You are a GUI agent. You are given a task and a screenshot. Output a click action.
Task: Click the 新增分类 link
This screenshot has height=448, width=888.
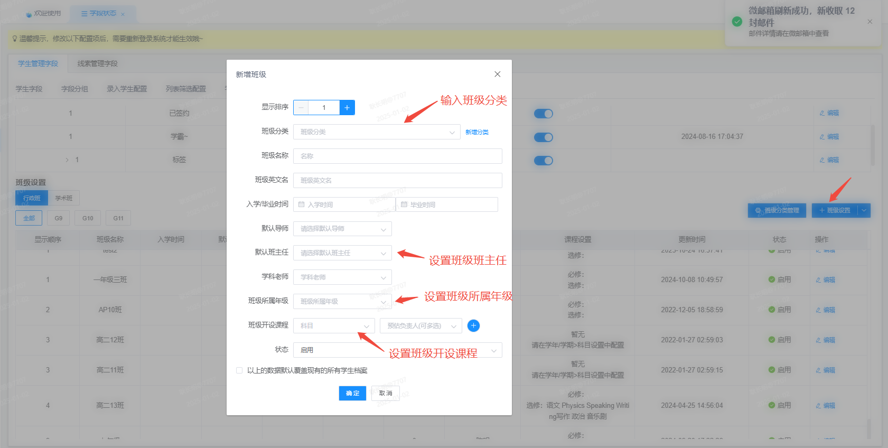[x=477, y=132]
